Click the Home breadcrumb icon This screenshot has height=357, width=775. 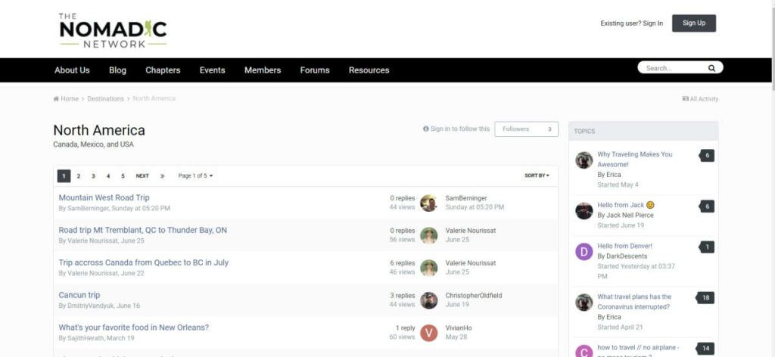(x=56, y=99)
